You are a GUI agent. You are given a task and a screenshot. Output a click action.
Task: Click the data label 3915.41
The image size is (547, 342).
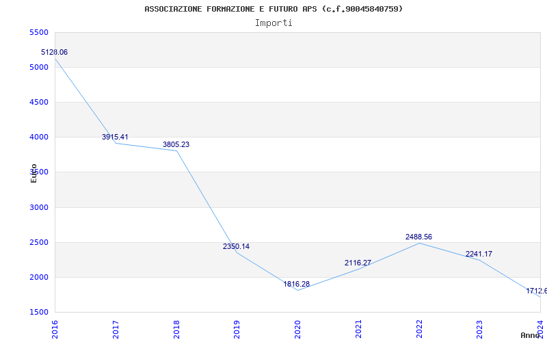click(x=115, y=137)
